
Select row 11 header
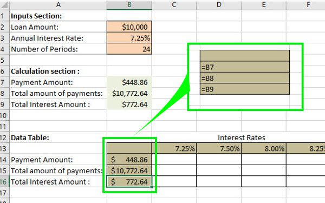click(x=4, y=126)
